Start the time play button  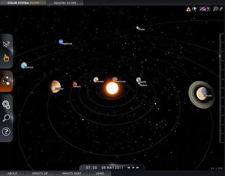[133, 168]
